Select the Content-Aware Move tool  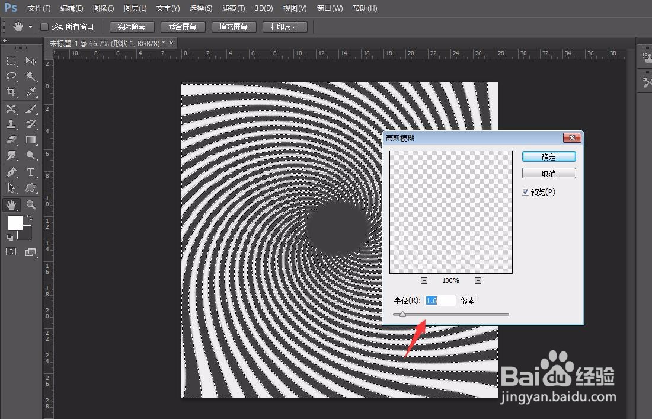(11, 109)
